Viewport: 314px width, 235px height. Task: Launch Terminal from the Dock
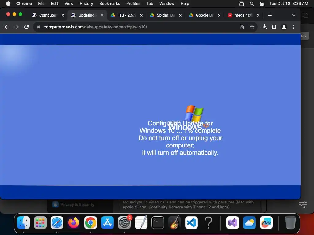[x=158, y=222]
